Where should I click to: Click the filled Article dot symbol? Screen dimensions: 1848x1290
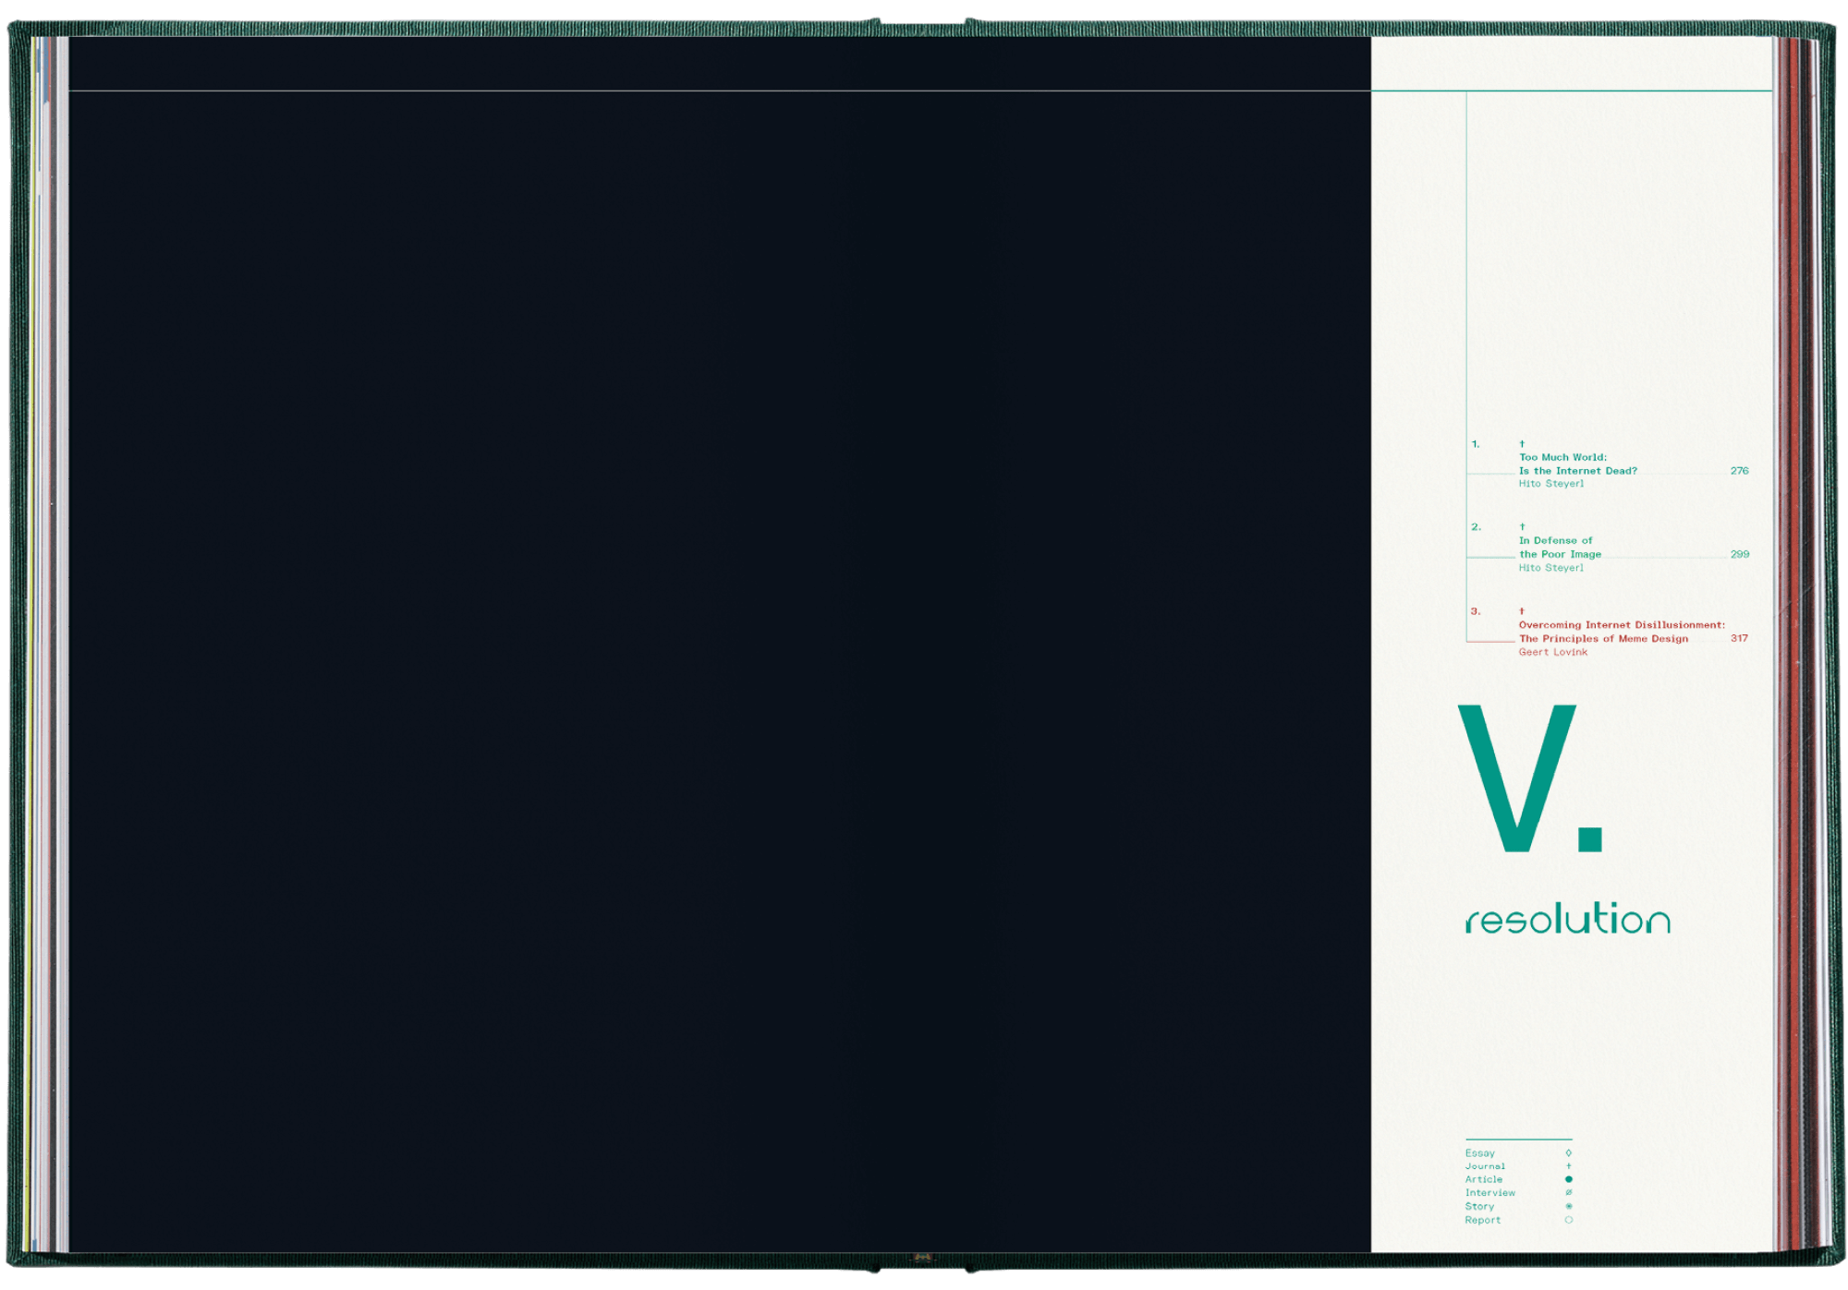(x=1568, y=1179)
